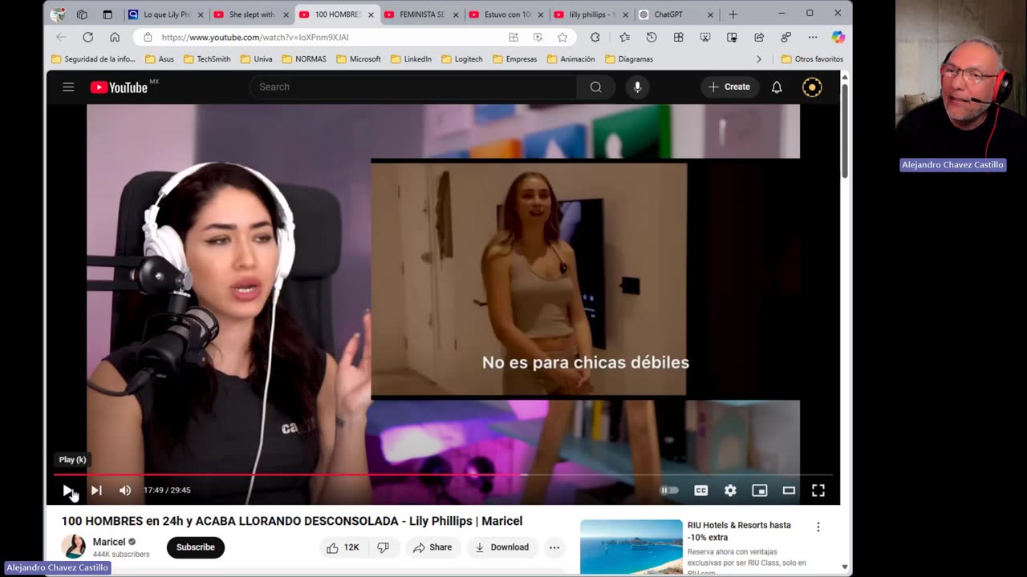
Task: Open Maricel channel name link
Action: [x=109, y=542]
